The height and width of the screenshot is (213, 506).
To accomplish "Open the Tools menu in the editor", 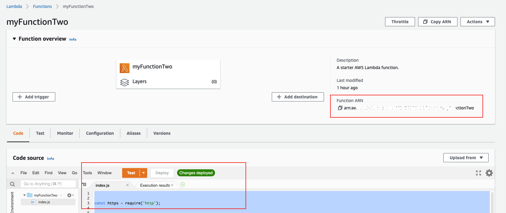I will [x=87, y=173].
